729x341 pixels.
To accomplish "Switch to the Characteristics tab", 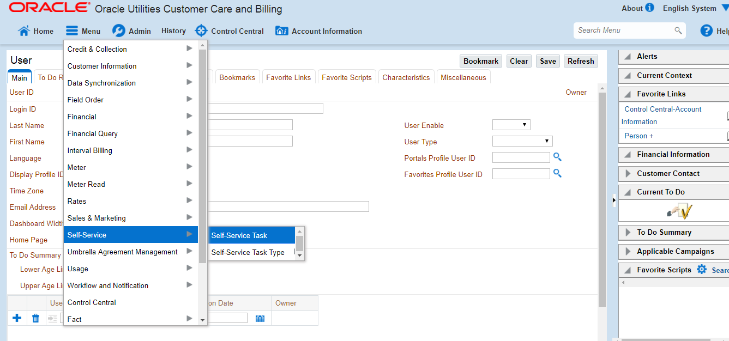I will pyautogui.click(x=406, y=77).
